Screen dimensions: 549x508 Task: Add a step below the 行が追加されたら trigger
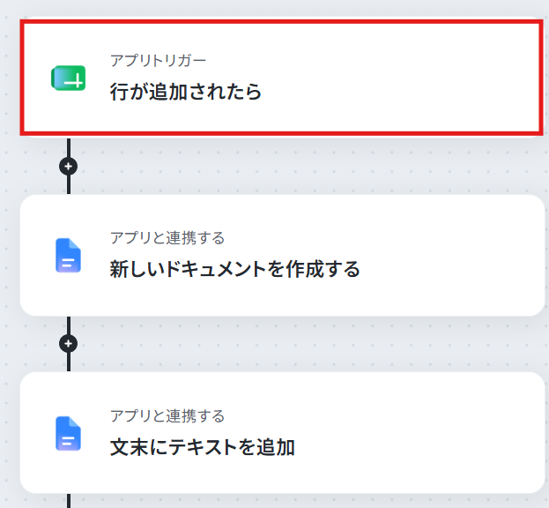68,166
